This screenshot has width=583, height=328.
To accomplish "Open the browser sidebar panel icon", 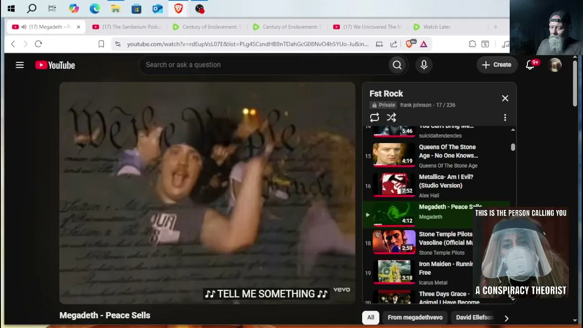I will click(485, 44).
